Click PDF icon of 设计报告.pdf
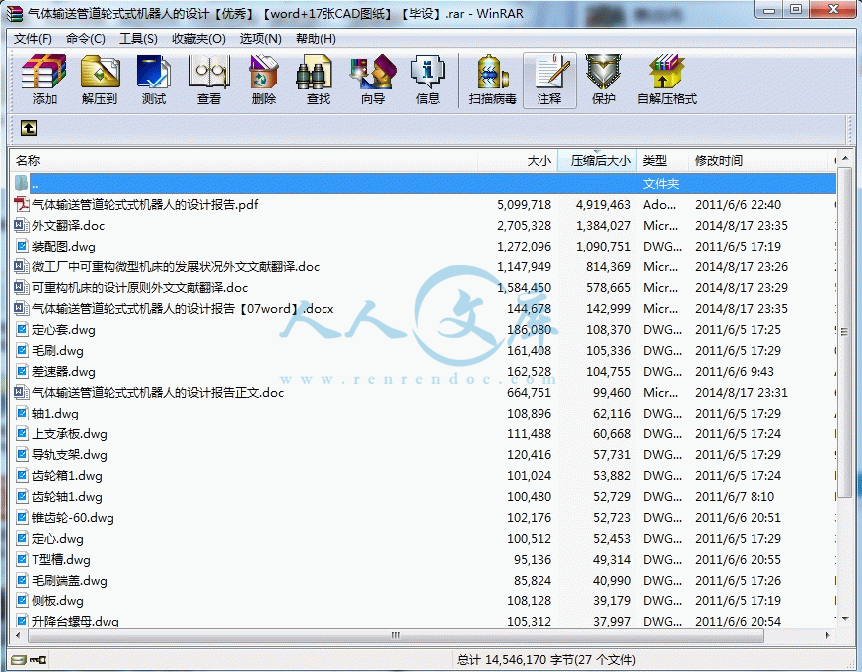862x672 pixels. click(x=22, y=204)
